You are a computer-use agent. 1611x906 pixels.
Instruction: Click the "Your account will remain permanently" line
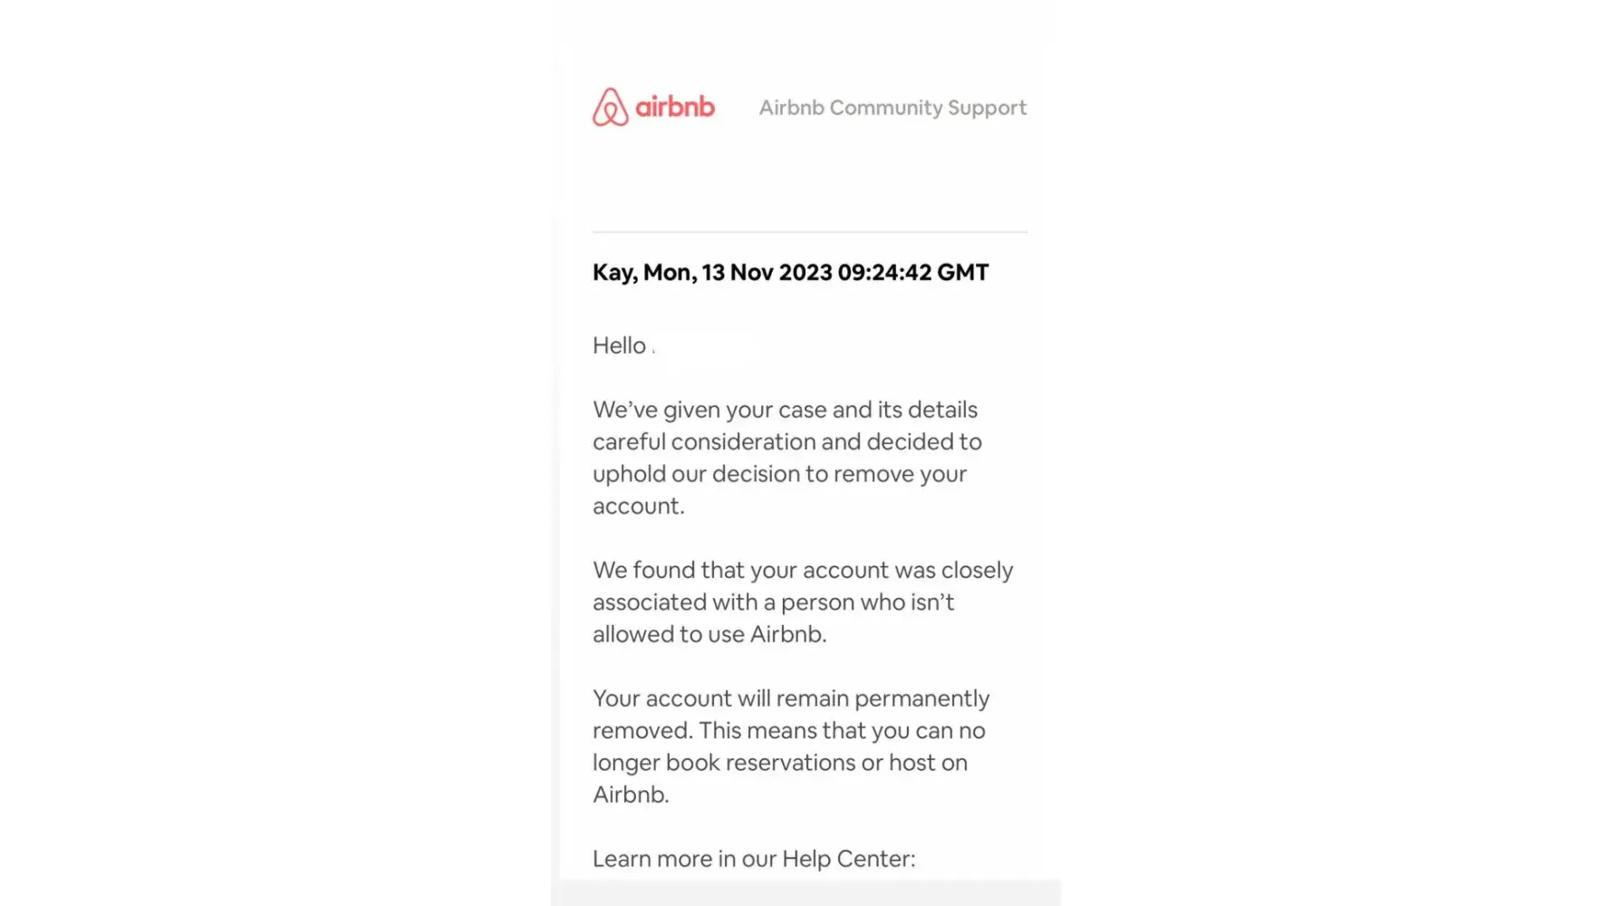click(x=791, y=699)
